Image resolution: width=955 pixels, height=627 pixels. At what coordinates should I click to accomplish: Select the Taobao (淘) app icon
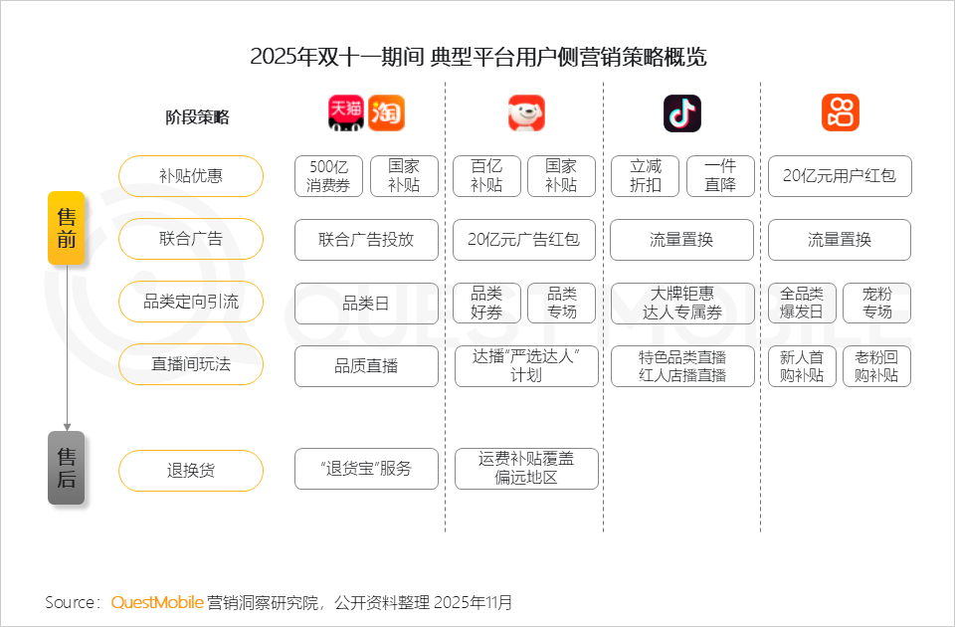386,112
